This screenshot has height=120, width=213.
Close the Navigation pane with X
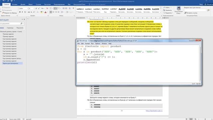pyautogui.click(x=24, y=19)
